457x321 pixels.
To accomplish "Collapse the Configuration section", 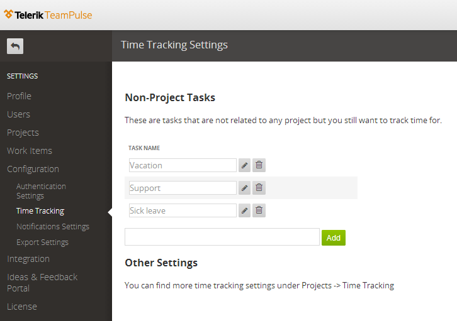I will (33, 169).
